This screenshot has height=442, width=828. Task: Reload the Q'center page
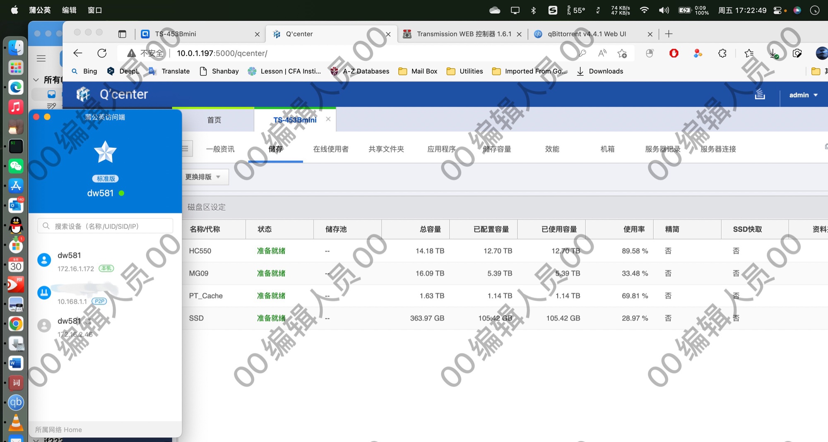[102, 53]
